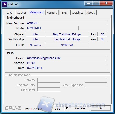115x114 pixels.
Task: Open the Caches tab
Action: 22,13
